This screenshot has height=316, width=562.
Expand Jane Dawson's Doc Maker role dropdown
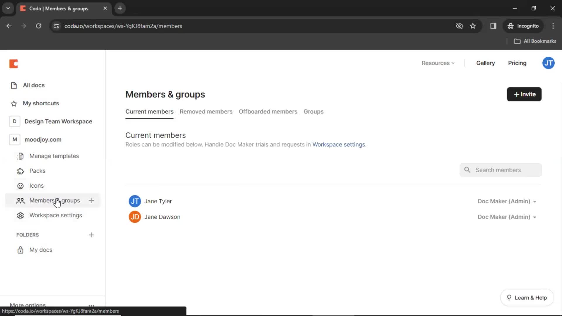tap(535, 217)
